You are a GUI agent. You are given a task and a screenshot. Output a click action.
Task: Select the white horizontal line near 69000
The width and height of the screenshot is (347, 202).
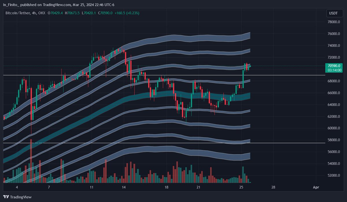tap(164, 75)
